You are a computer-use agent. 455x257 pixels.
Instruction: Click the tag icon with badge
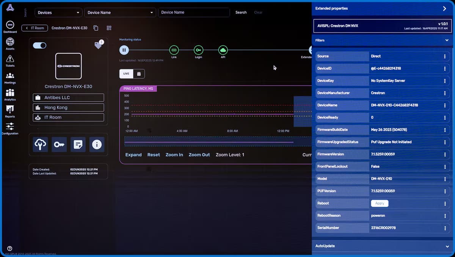tap(98, 45)
